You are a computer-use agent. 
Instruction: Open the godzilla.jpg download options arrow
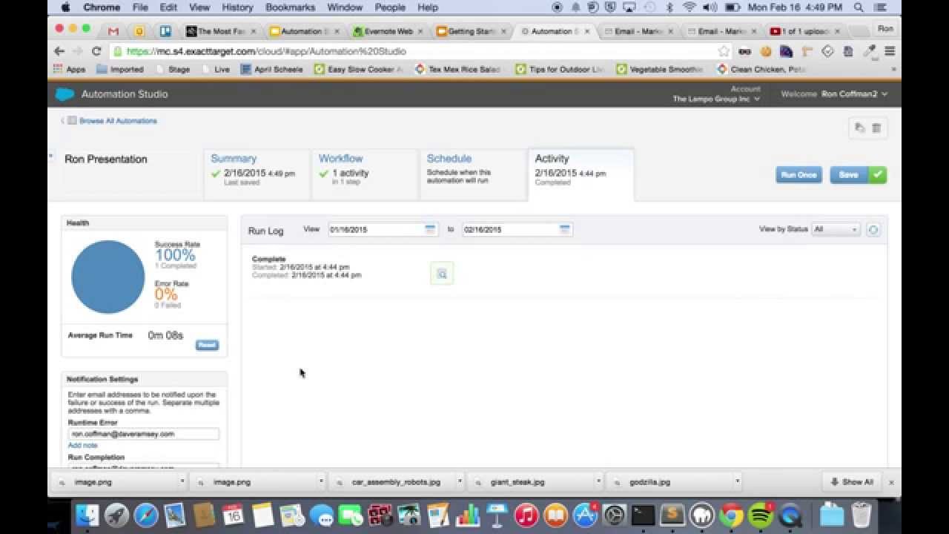point(737,482)
